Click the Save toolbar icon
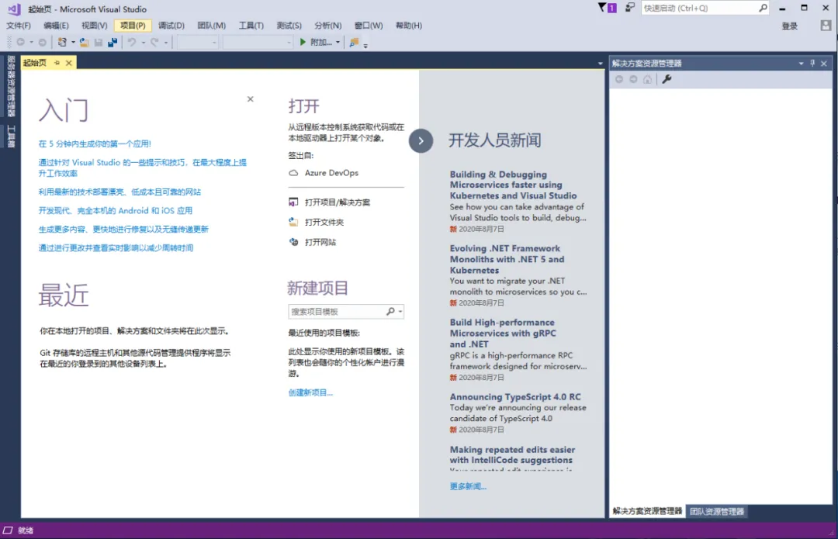Viewport: 838px width, 539px height. click(99, 42)
